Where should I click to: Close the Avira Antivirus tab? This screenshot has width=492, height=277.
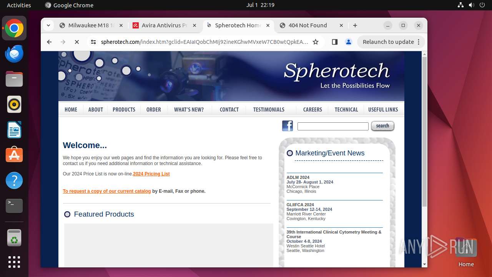point(194,25)
